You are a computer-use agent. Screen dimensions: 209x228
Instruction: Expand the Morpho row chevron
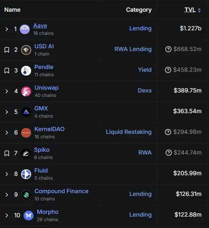tap(7, 216)
